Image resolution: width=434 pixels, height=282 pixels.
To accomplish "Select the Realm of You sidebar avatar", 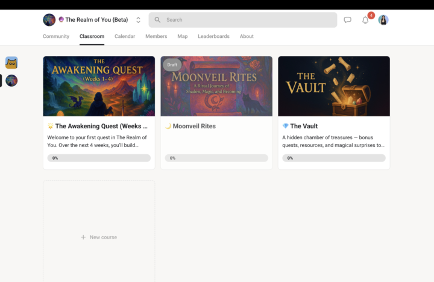I will pyautogui.click(x=11, y=81).
